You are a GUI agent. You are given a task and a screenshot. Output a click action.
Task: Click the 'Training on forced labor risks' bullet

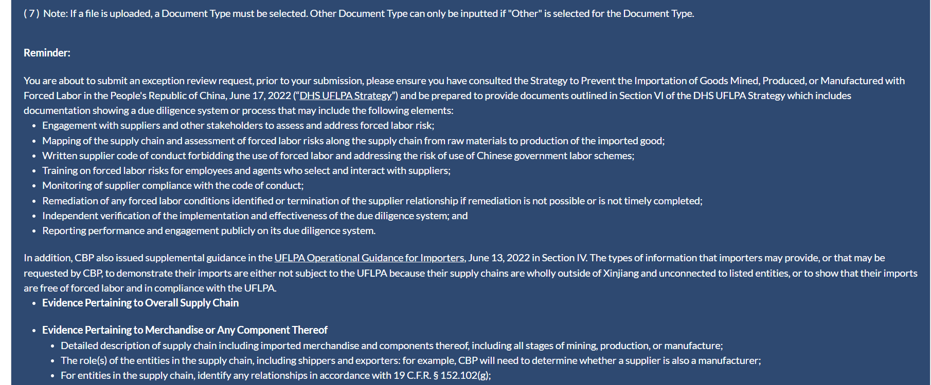click(x=246, y=171)
